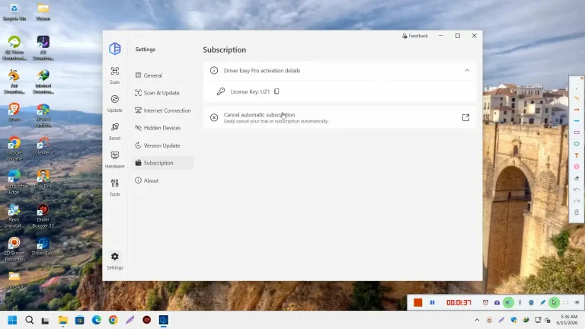Select the rectangle annotation tool
This screenshot has width=585, height=329.
coord(577,133)
